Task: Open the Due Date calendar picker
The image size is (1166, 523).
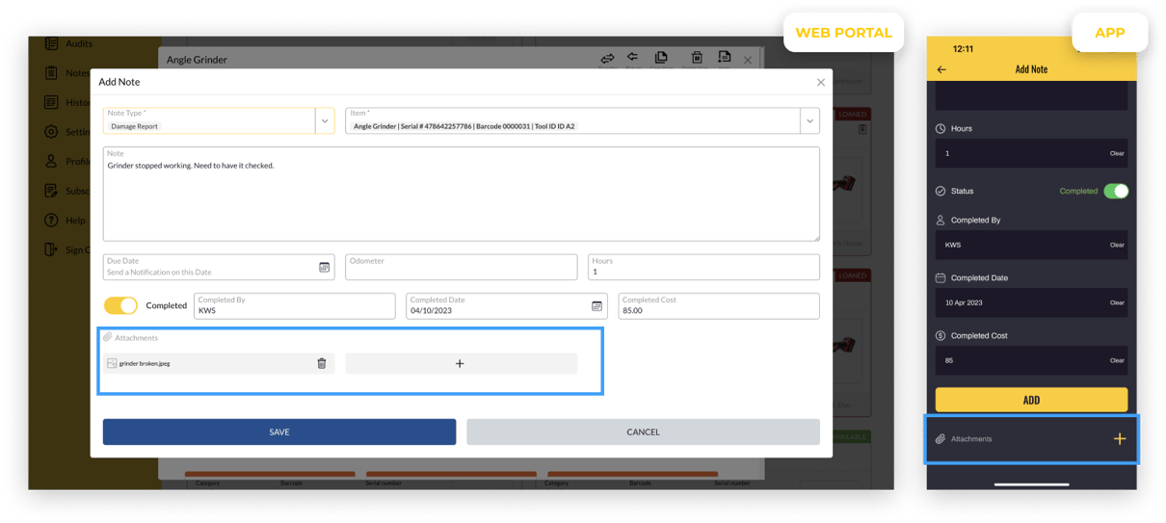Action: 324,267
